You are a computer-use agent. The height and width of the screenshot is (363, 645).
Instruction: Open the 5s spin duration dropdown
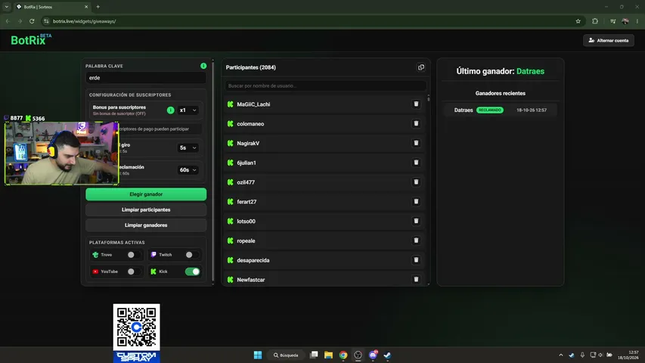(x=188, y=147)
